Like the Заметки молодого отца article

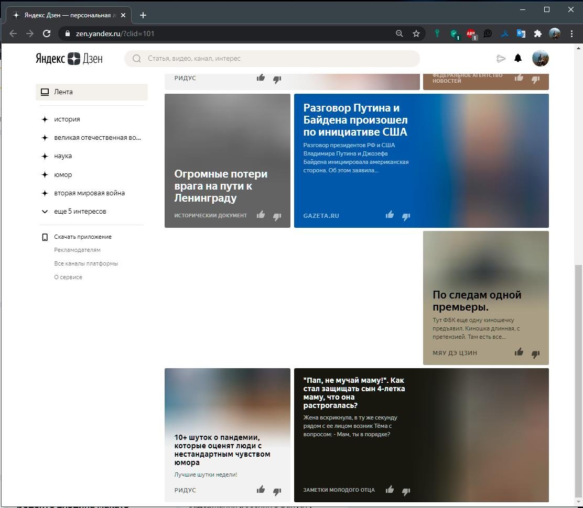(390, 489)
